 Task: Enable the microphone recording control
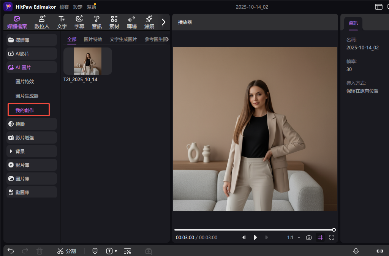(356, 251)
